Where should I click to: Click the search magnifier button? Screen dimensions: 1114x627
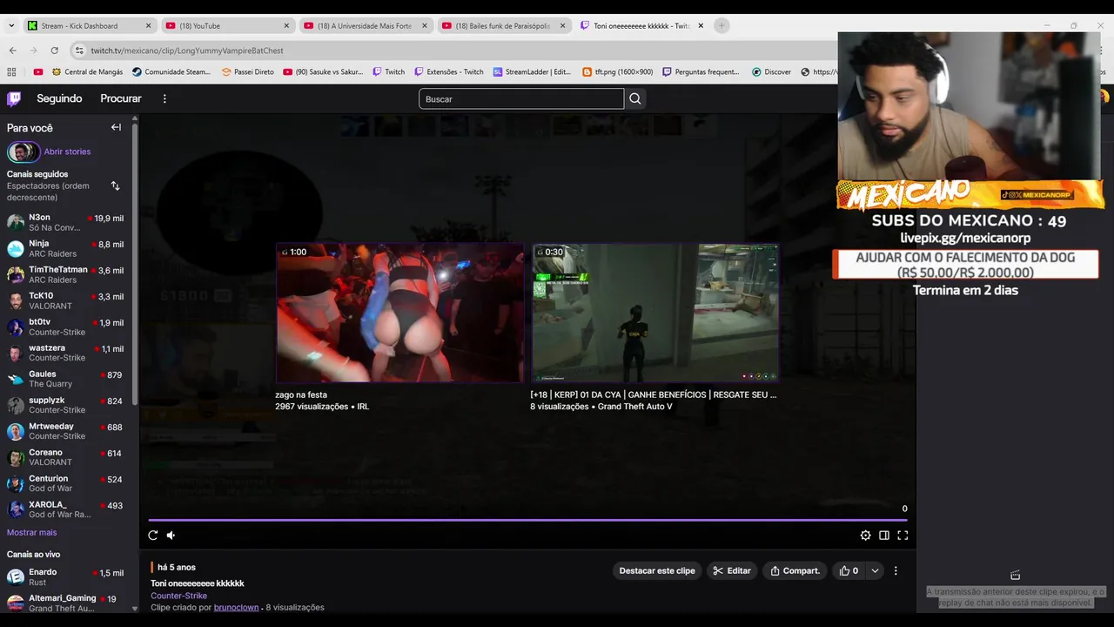click(x=635, y=98)
